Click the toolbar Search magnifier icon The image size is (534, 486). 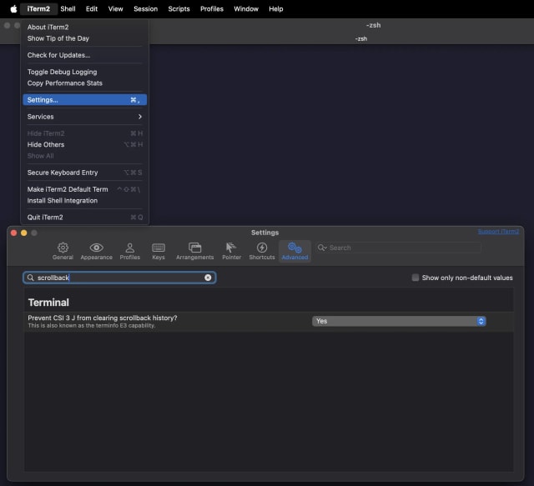click(x=322, y=248)
